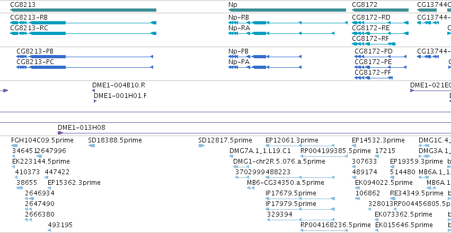
Task: Select the CG8213 gene bar
Action: (x=83, y=10)
